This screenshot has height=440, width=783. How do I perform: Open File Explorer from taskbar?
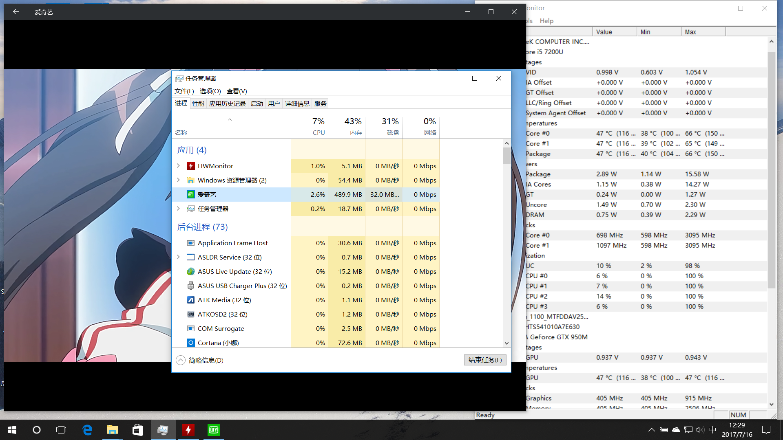(112, 430)
